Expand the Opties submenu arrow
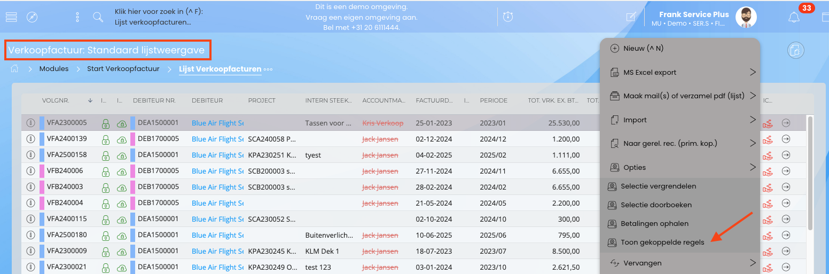 pos(753,167)
